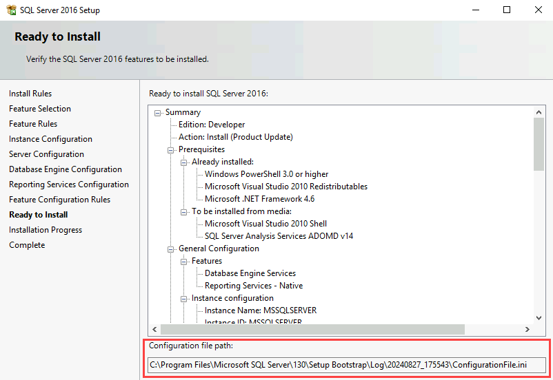Select Database Engine Services in the tree
Image resolution: width=553 pixels, height=380 pixels.
click(x=250, y=273)
